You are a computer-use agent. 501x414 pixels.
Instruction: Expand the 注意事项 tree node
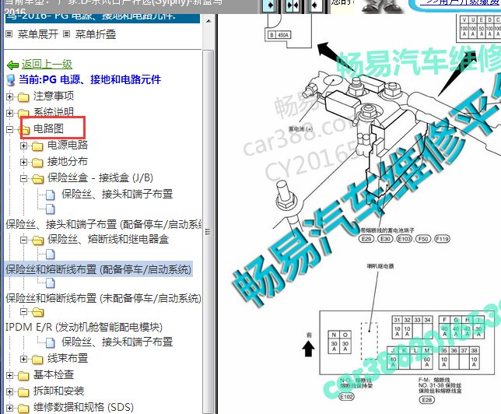point(9,96)
